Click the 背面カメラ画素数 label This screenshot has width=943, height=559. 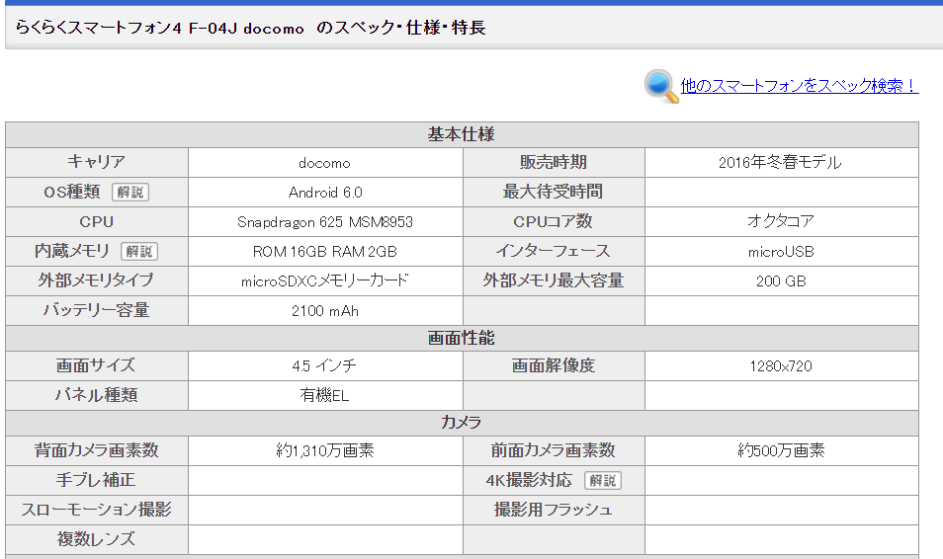click(96, 450)
